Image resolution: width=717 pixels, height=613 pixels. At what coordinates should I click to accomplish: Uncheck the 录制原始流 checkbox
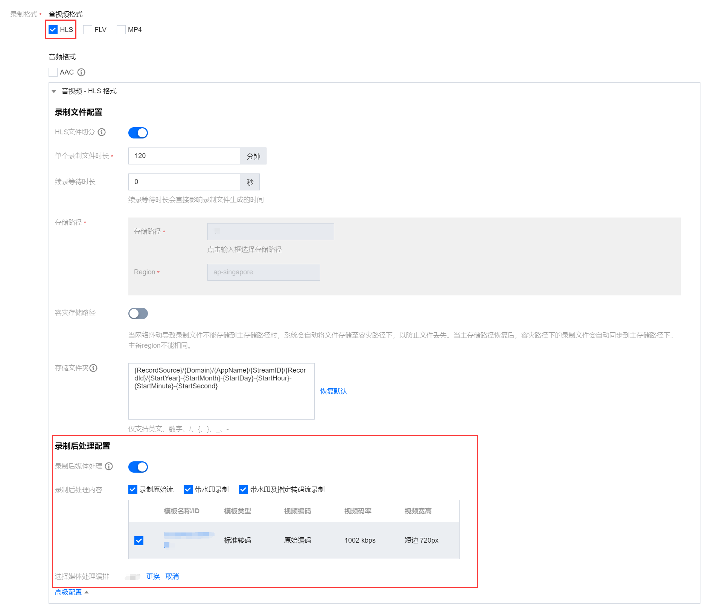[x=132, y=490]
